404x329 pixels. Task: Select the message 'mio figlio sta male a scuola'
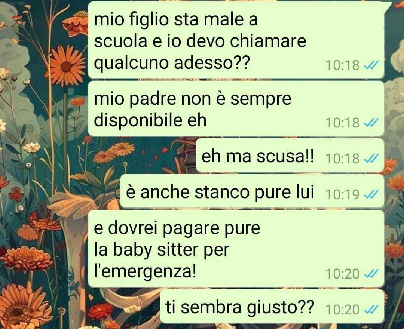point(236,40)
